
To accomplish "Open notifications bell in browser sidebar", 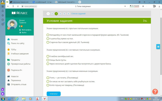I will [x=3, y=11].
